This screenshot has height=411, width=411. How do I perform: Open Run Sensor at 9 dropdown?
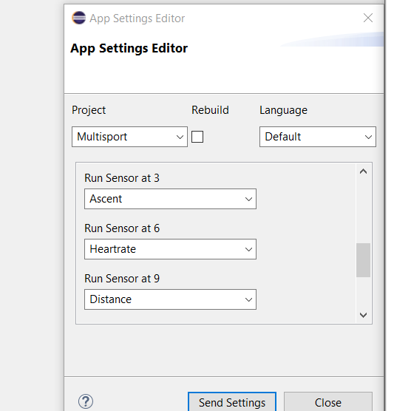coord(170,299)
